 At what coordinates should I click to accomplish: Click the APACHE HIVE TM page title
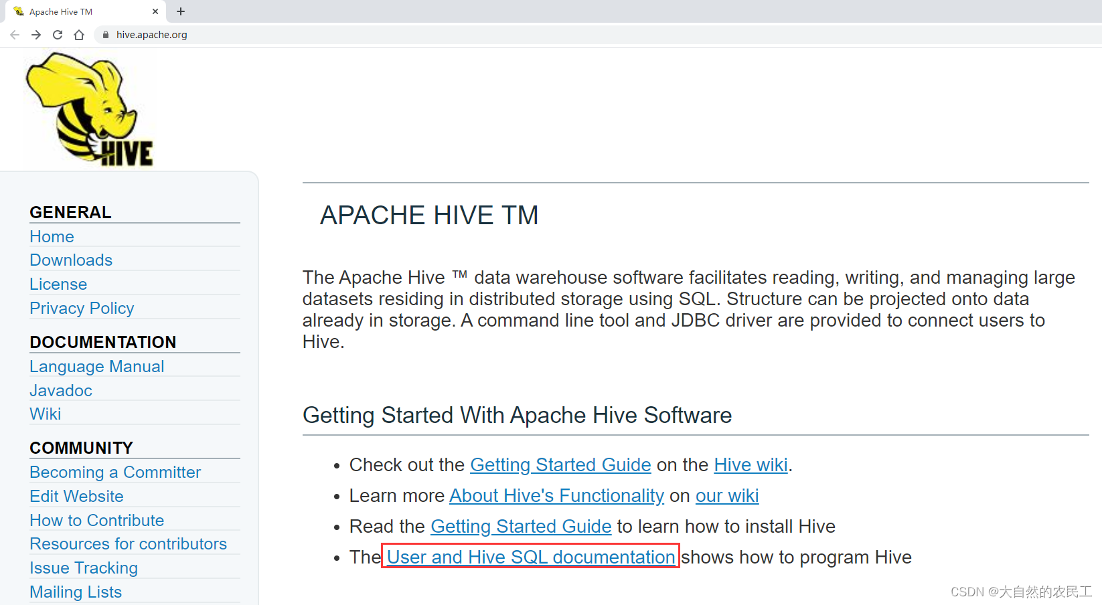(429, 215)
